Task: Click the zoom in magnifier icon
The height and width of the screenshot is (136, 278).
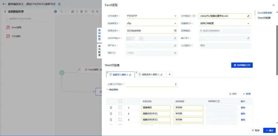Action: click(97, 12)
